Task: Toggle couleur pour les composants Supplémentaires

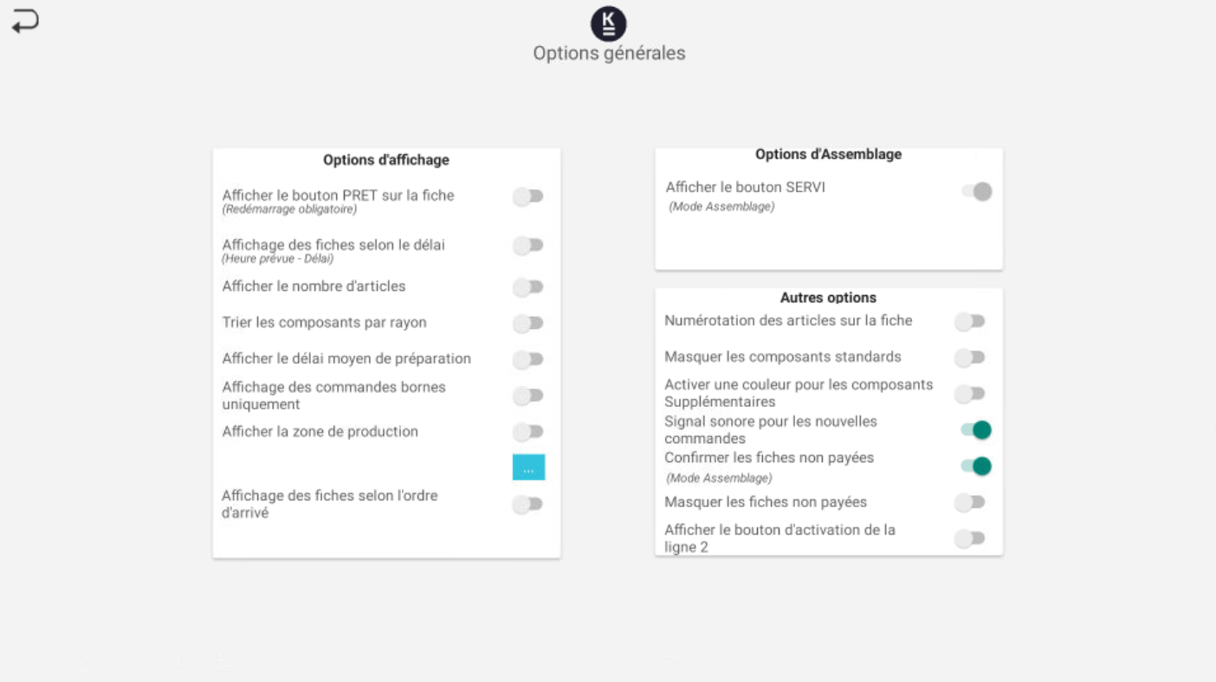Action: pyautogui.click(x=969, y=394)
